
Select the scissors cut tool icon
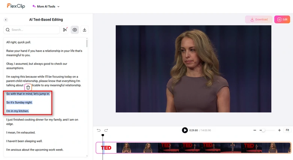[x=65, y=30]
